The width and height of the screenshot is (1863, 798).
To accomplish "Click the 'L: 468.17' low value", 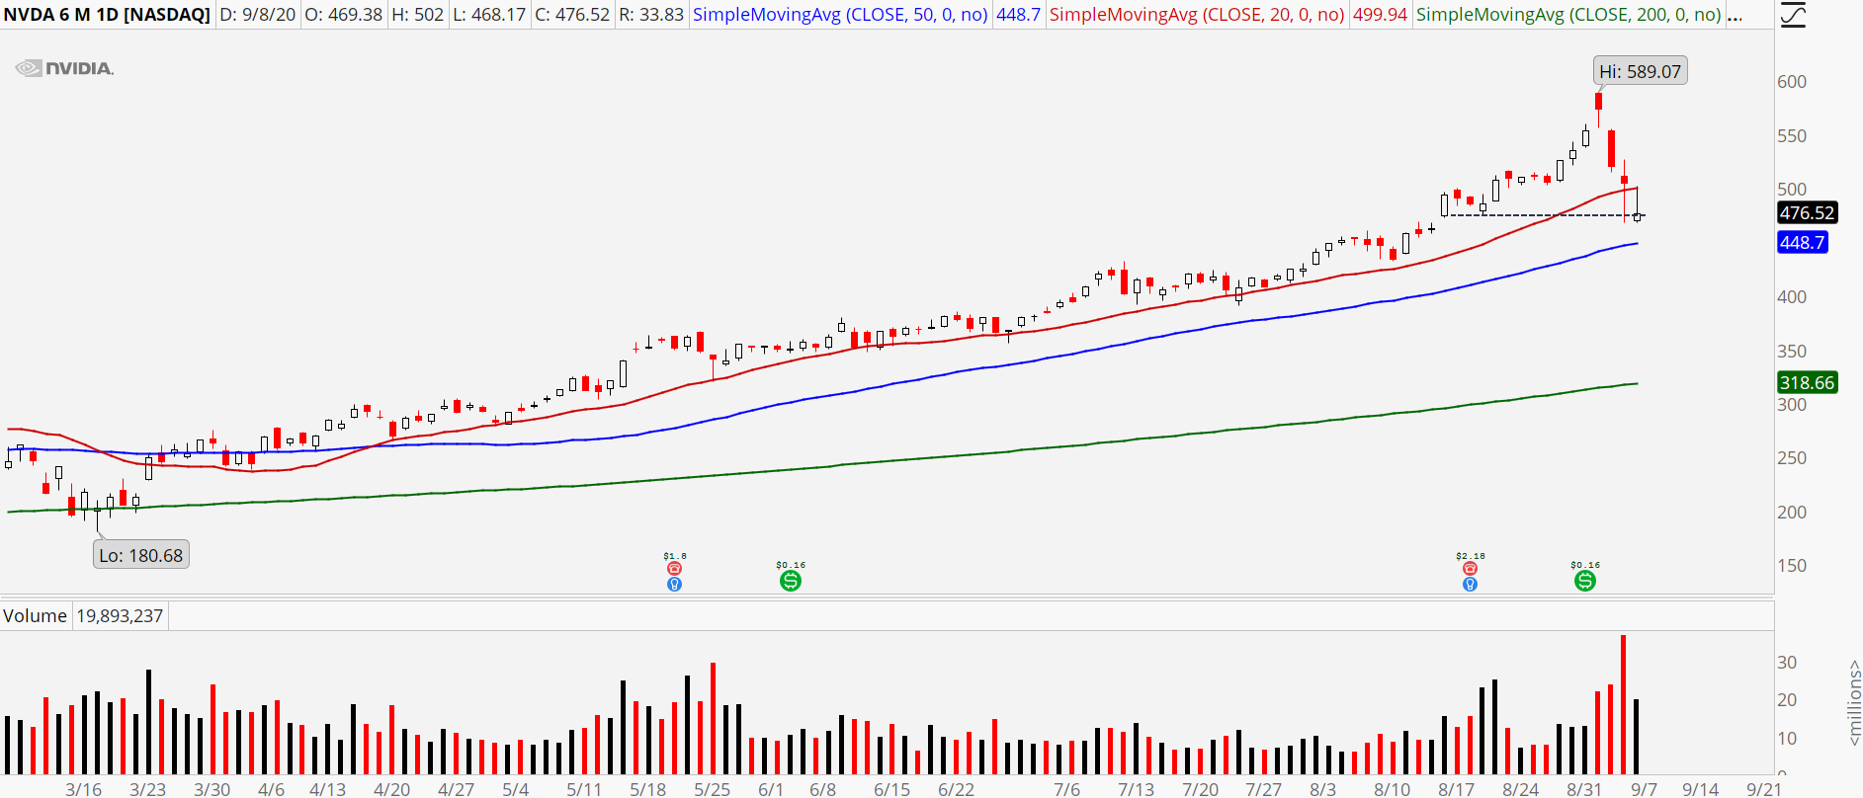I will (488, 15).
